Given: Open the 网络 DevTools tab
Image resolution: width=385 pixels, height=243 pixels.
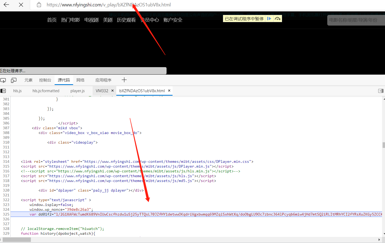Looking at the screenshot, I should point(80,80).
